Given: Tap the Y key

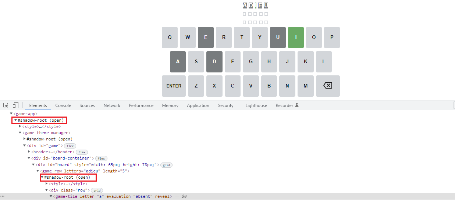Looking at the screenshot, I should tap(260, 37).
